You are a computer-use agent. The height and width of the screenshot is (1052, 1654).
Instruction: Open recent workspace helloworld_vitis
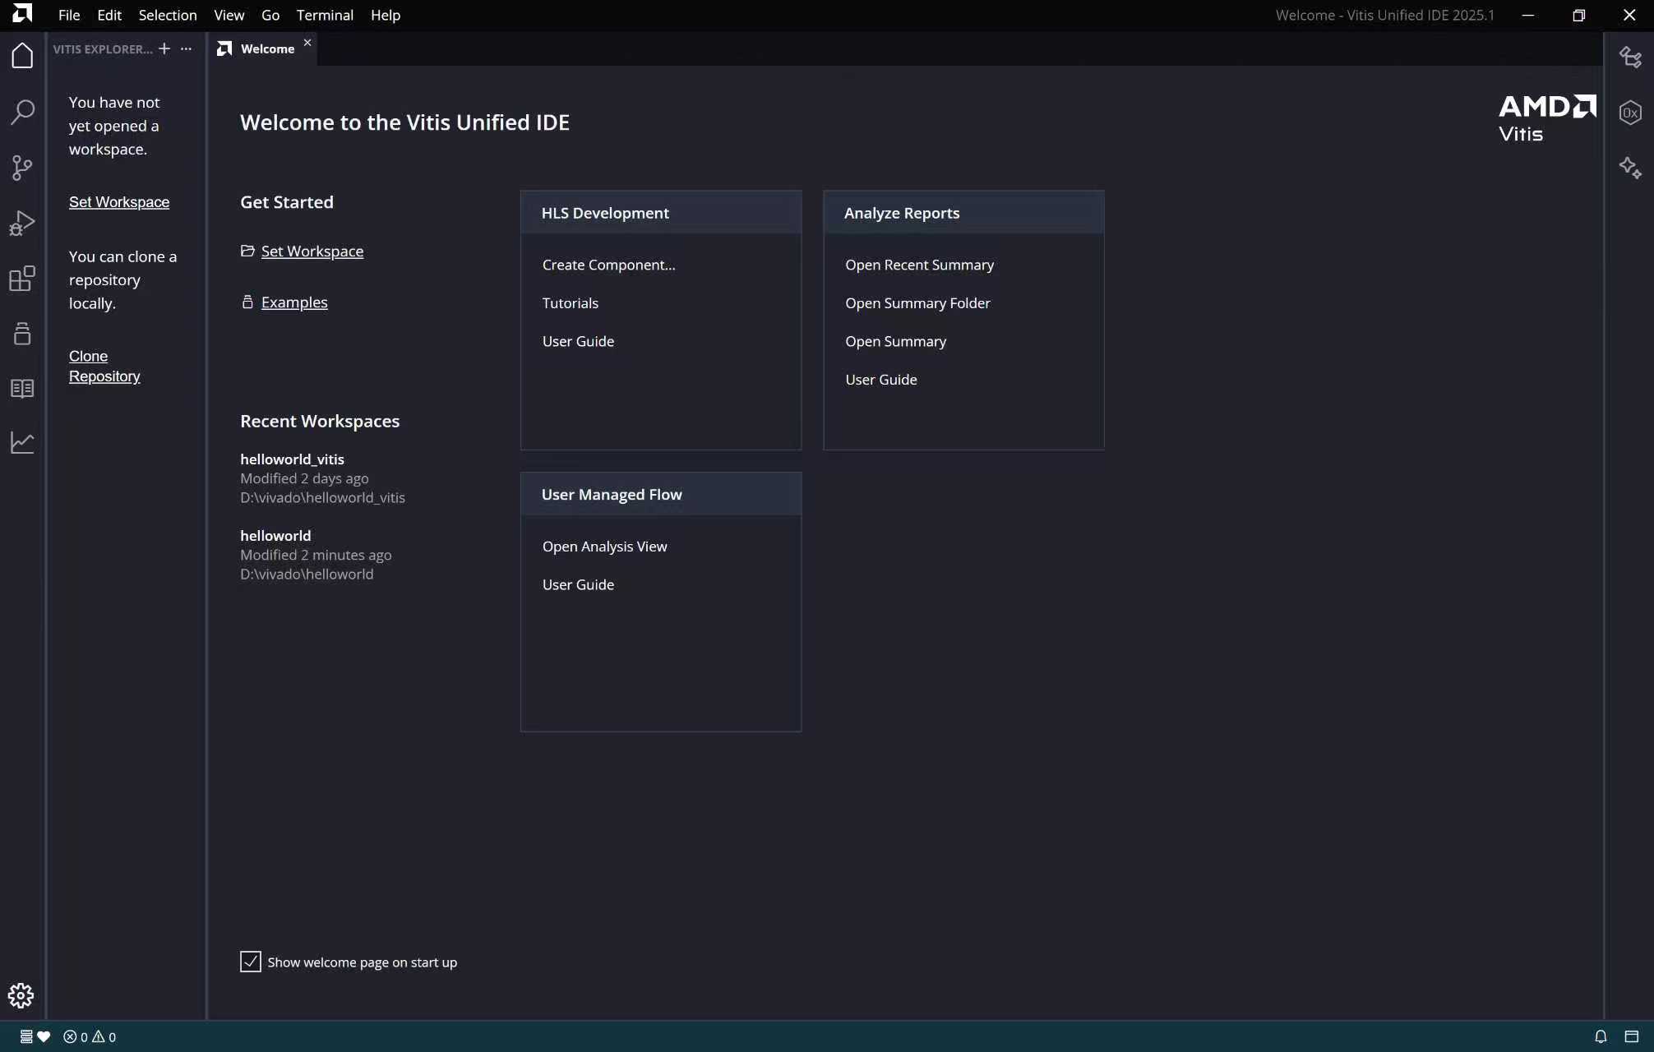click(x=292, y=459)
